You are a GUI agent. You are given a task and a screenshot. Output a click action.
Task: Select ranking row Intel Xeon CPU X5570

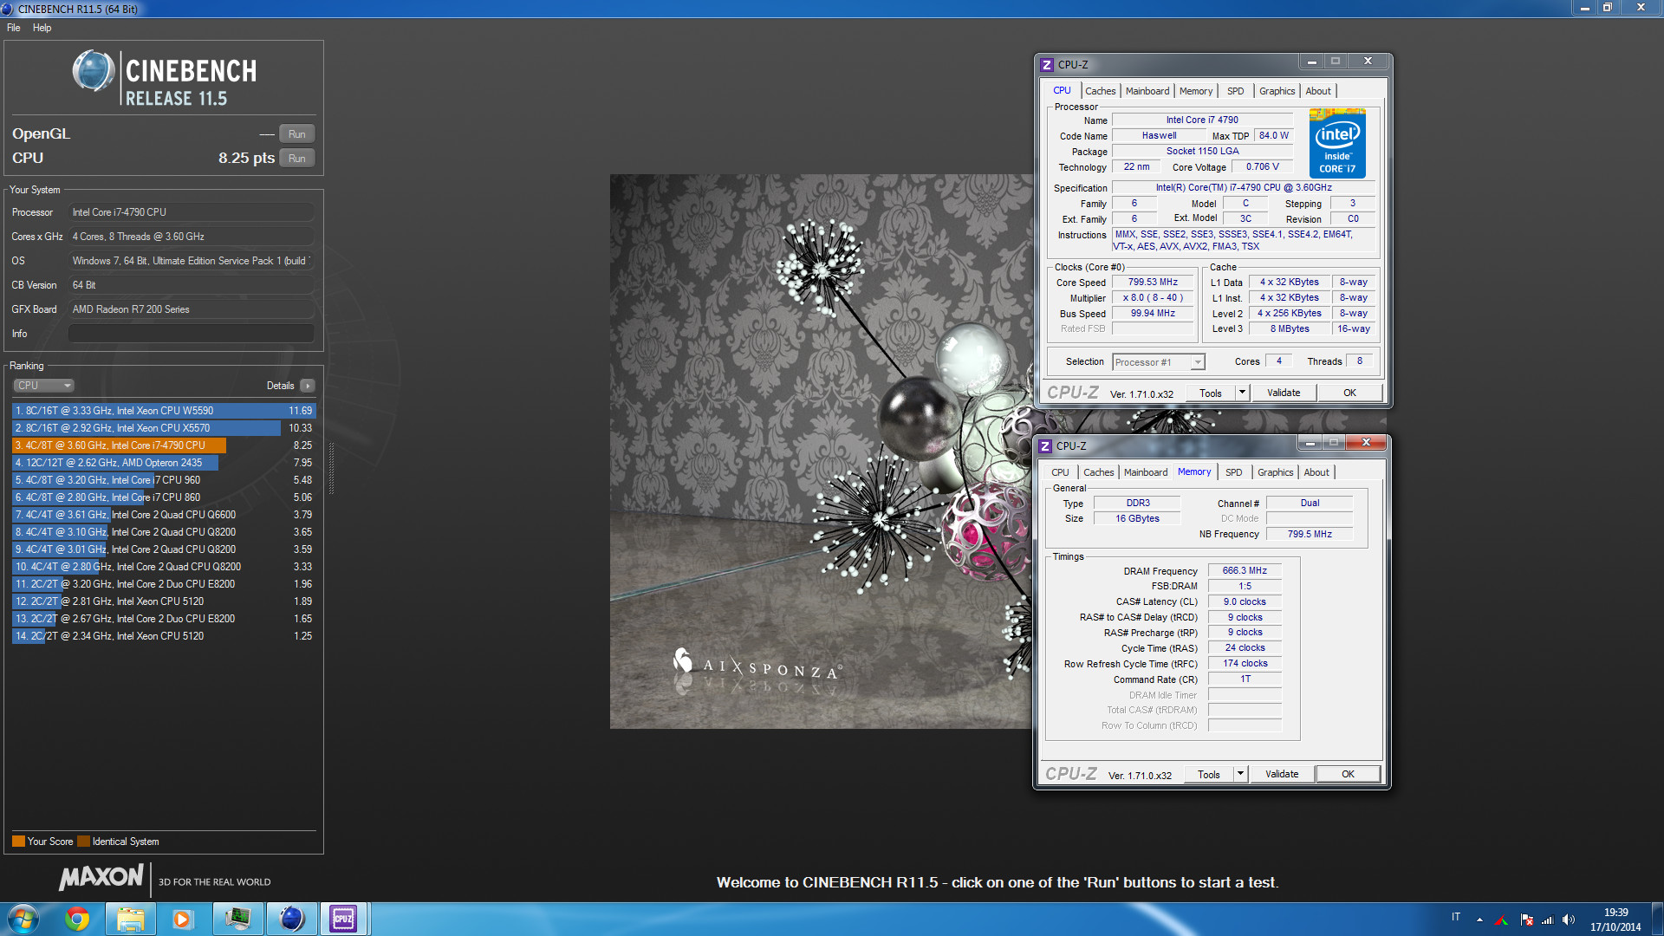pyautogui.click(x=164, y=428)
